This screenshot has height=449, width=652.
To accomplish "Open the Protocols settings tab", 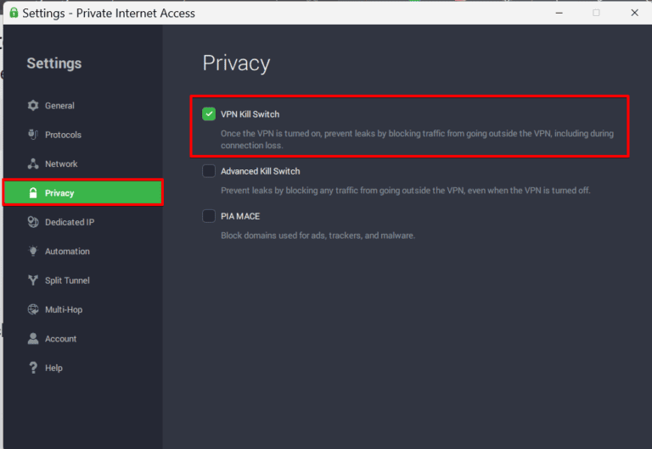I will click(82, 135).
